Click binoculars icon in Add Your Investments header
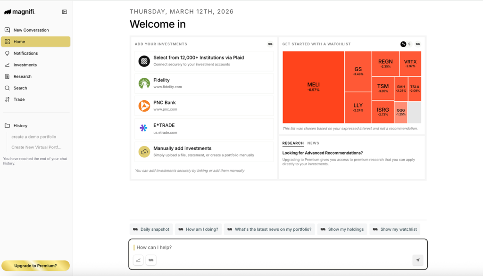The width and height of the screenshot is (483, 276). (x=270, y=44)
